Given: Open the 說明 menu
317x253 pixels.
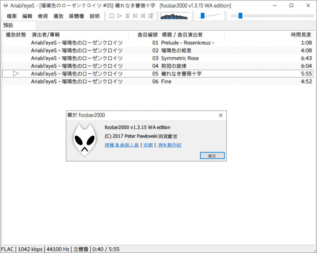Looking at the screenshot, I should click(x=95, y=16).
